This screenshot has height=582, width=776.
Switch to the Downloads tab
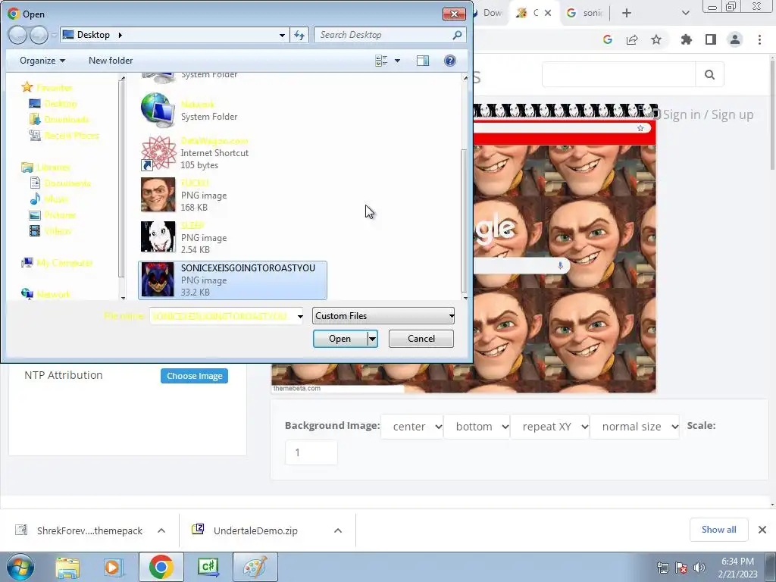(487, 14)
